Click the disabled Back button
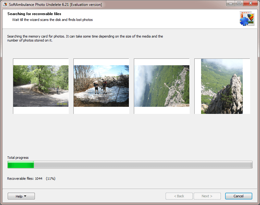This screenshot has height=205, width=260. click(179, 196)
